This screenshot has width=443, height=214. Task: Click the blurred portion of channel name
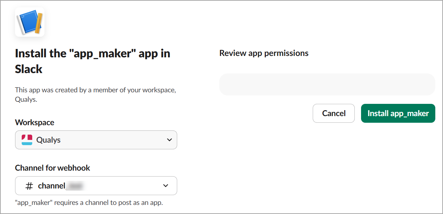(x=75, y=186)
